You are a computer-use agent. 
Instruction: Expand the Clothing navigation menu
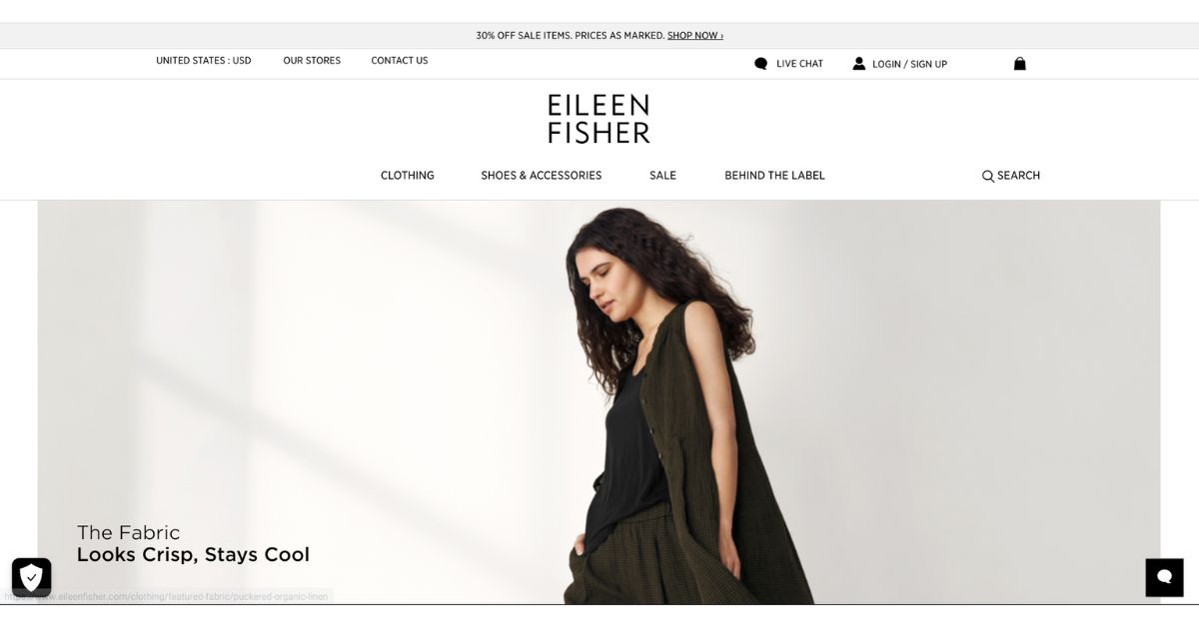[x=408, y=176]
